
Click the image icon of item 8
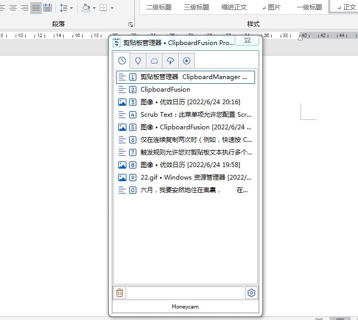122,165
